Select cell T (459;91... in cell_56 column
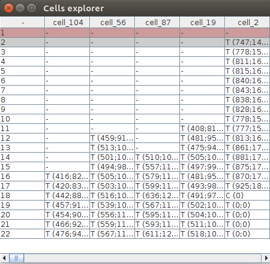This screenshot has height=264, width=270. pos(112,138)
